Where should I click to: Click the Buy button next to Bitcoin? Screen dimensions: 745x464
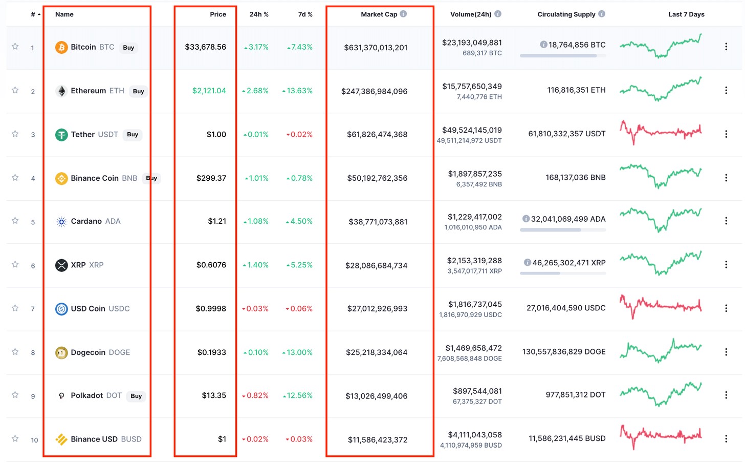pos(128,48)
